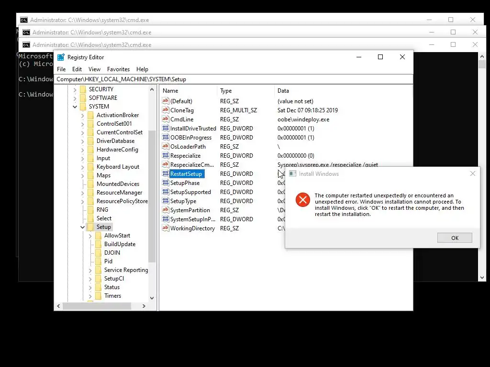Viewport: 490px width, 367px height.
Task: Close the Install Windows dialog
Action: (x=473, y=173)
